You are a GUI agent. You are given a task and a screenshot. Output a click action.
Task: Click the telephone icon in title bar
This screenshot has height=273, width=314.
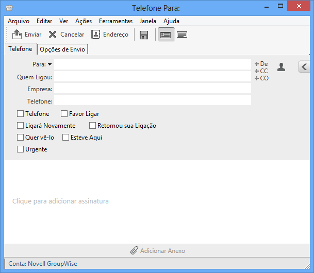9,8
